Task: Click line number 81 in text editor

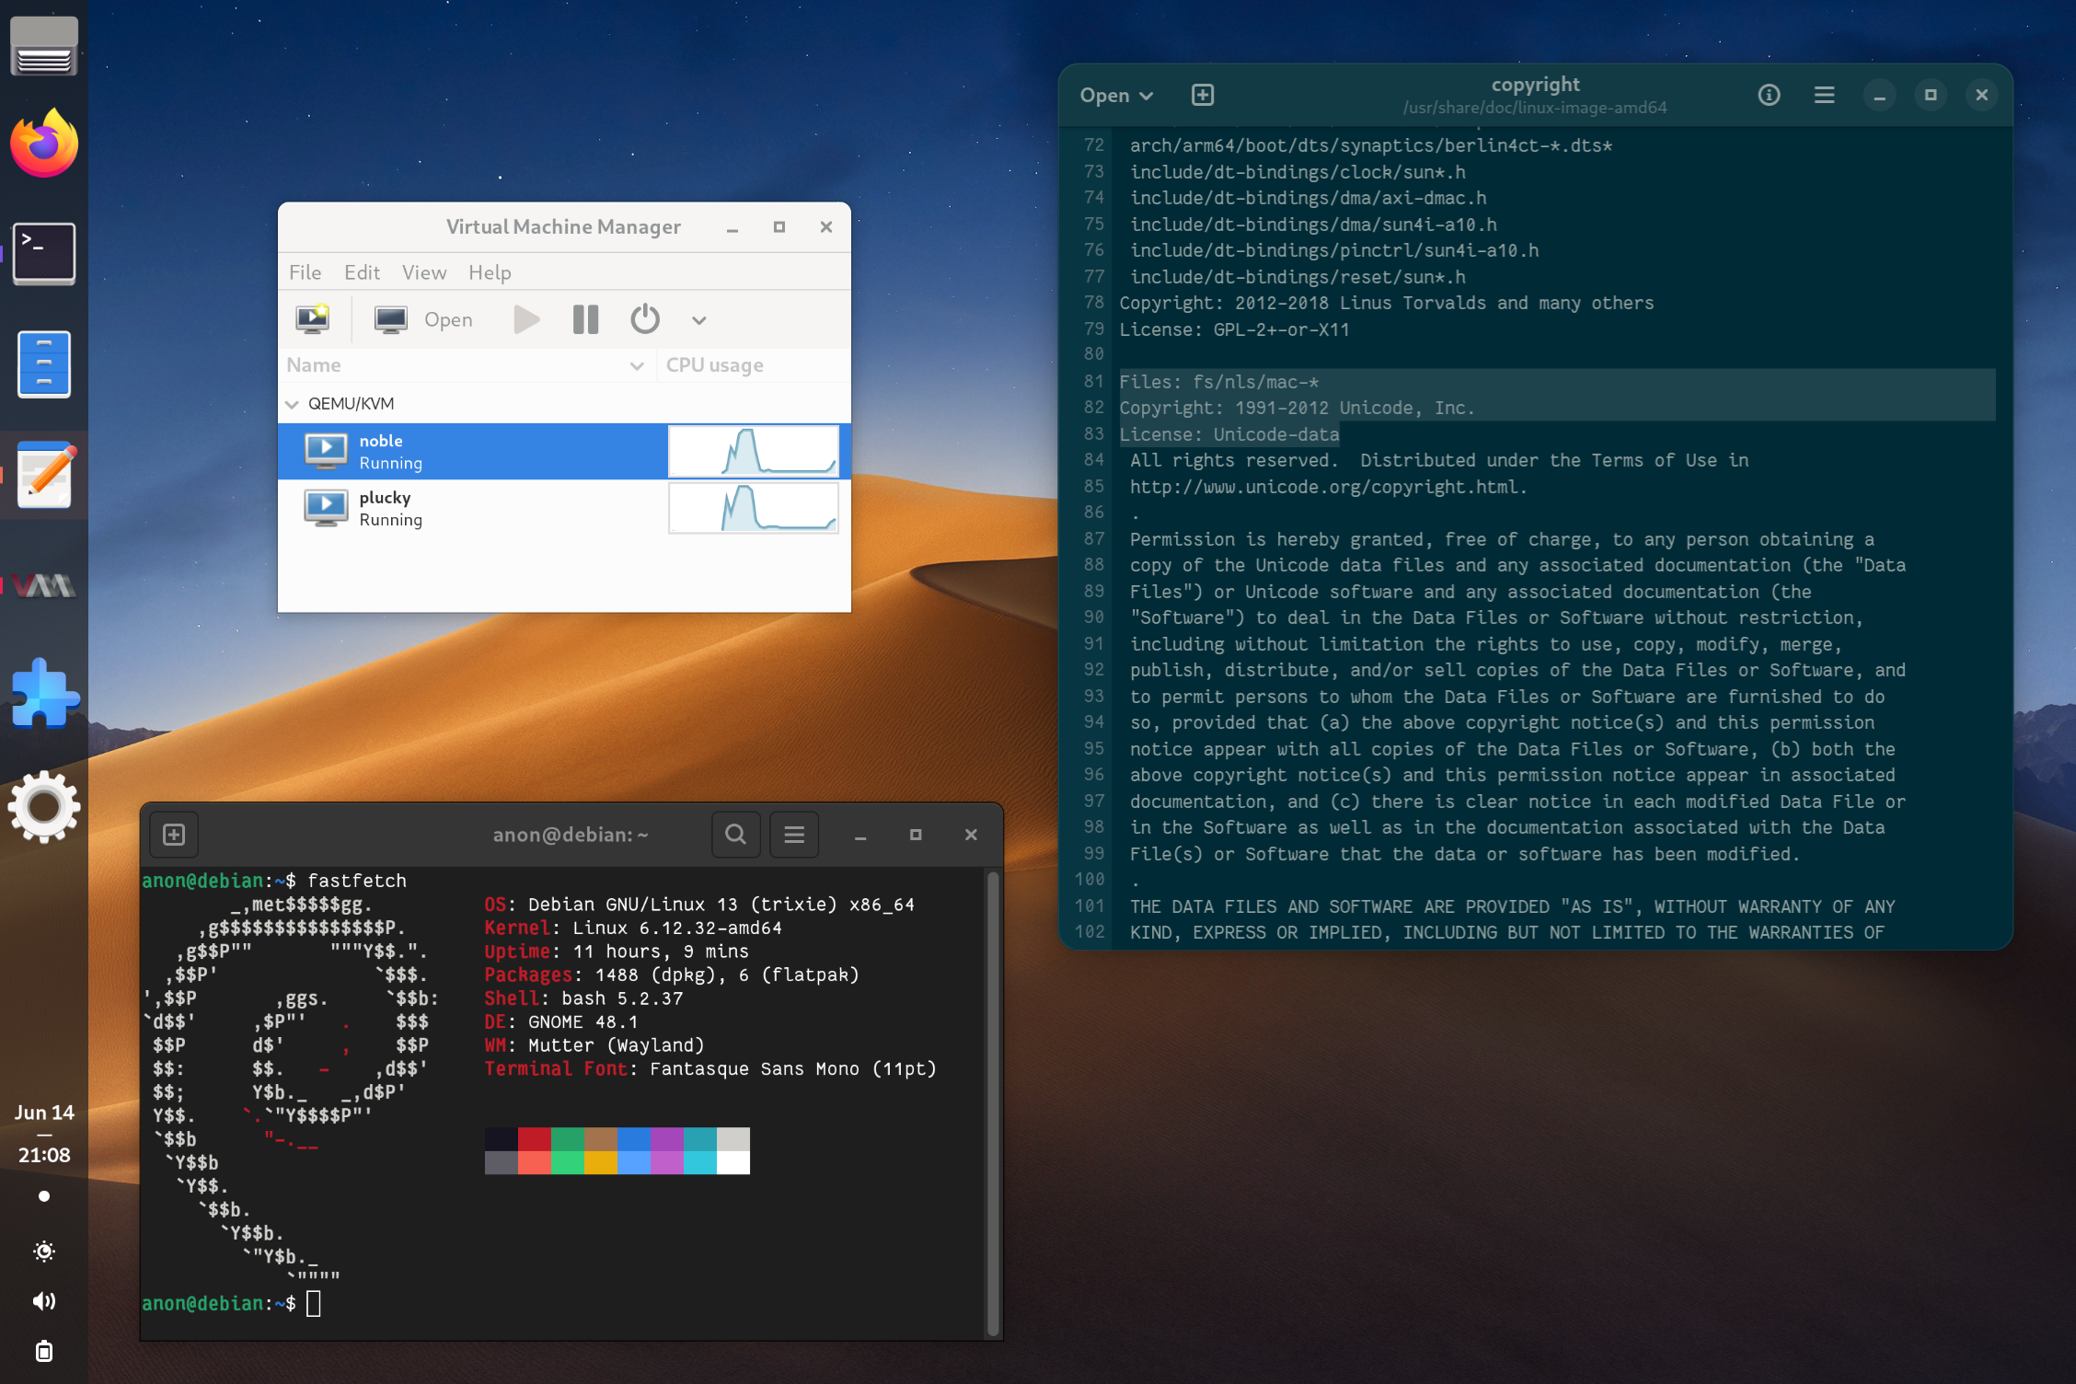Action: click(1093, 382)
